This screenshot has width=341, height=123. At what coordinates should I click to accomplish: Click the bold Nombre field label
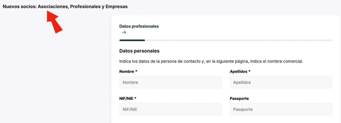click(x=127, y=71)
